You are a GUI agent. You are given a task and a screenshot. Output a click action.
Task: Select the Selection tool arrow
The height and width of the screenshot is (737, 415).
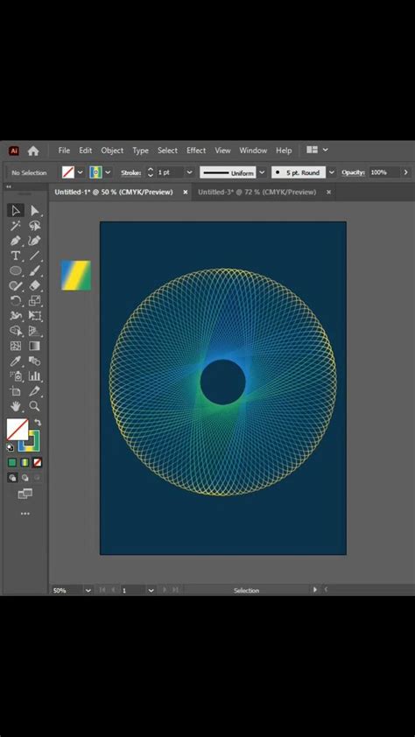pos(16,211)
